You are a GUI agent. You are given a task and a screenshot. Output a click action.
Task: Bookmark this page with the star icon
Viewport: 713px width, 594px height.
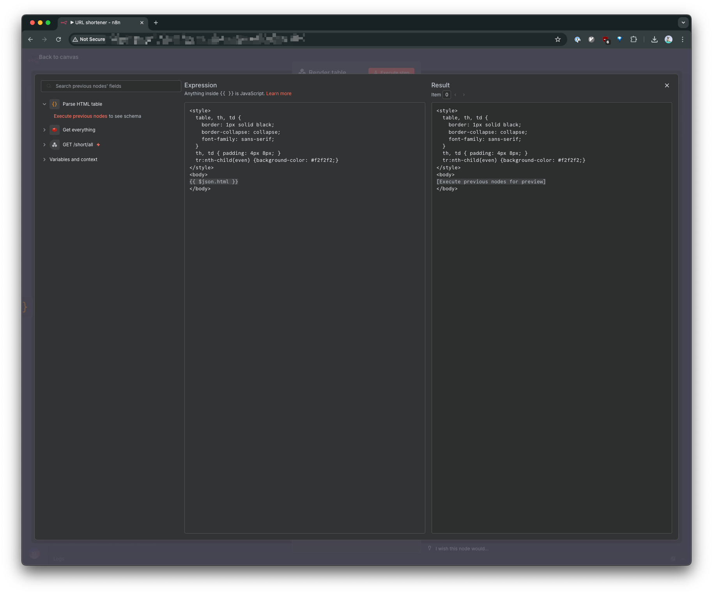tap(557, 39)
